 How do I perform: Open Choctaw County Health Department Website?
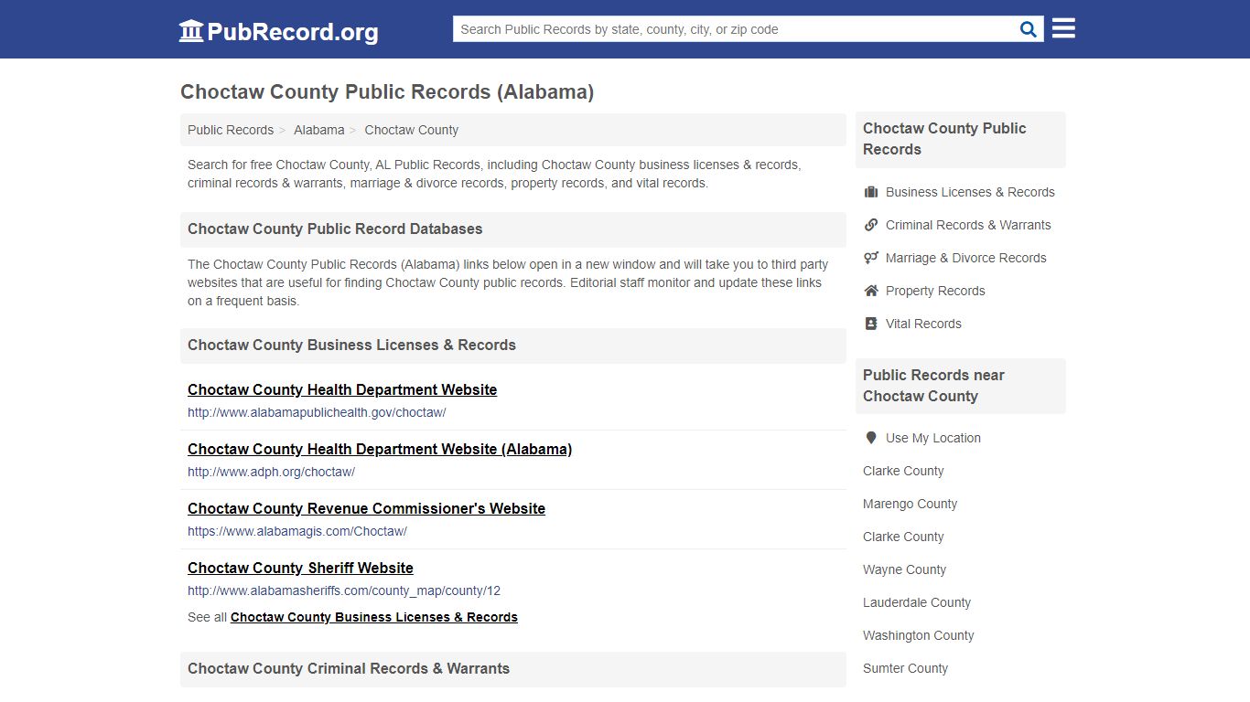(342, 389)
